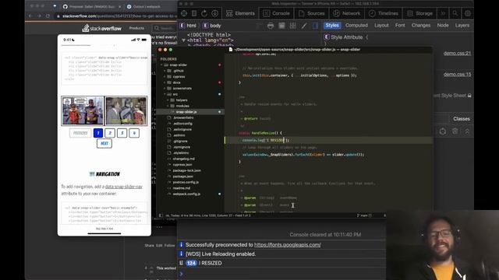Select the html breadcrumb element
499x280 pixels.
(188, 26)
